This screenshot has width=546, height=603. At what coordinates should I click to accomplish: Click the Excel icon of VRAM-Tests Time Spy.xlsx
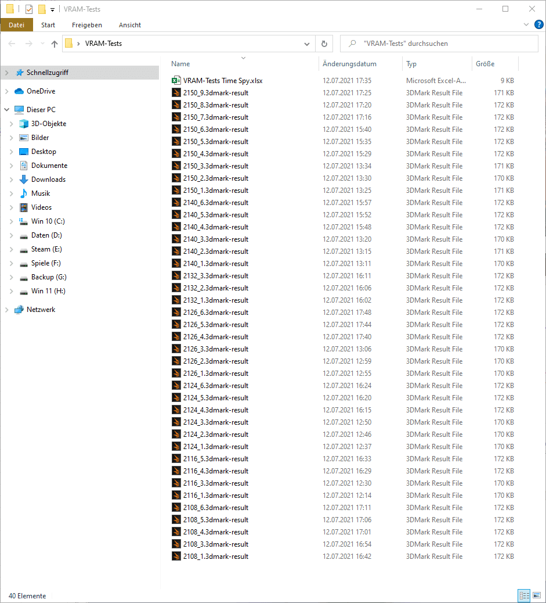pos(176,80)
